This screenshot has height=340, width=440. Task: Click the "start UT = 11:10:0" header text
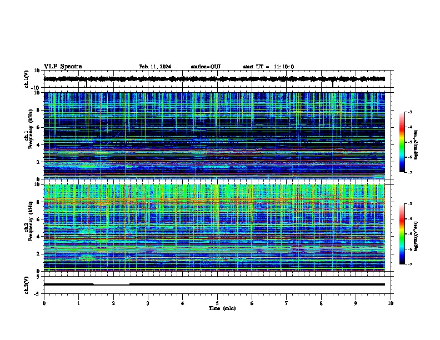[x=268, y=67]
